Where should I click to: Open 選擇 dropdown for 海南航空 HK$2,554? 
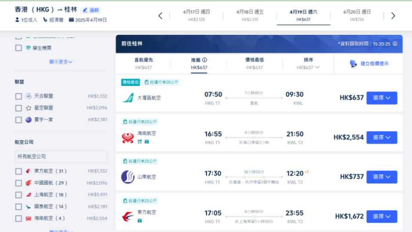click(x=382, y=137)
